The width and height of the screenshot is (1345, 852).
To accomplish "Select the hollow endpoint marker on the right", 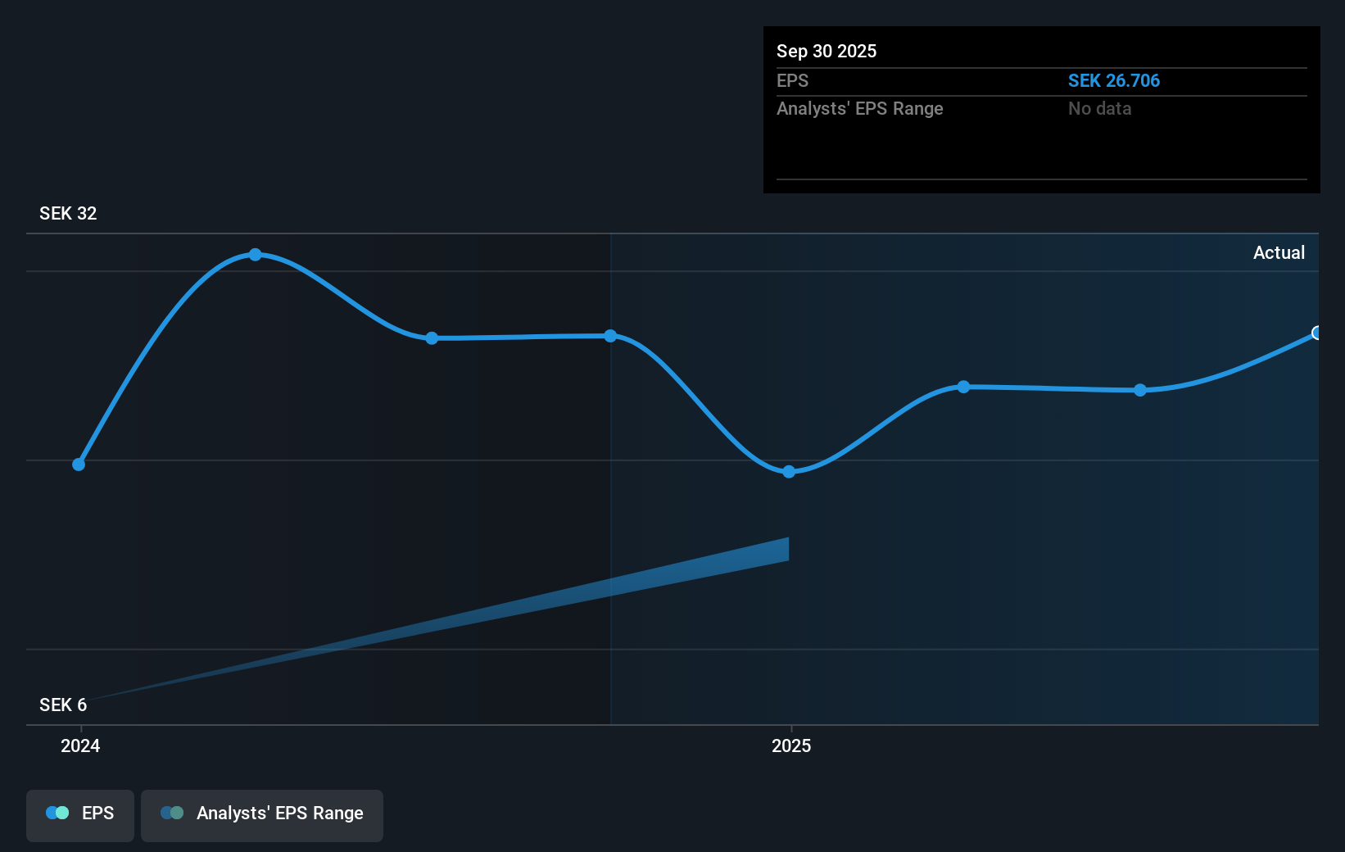I will pyautogui.click(x=1316, y=333).
